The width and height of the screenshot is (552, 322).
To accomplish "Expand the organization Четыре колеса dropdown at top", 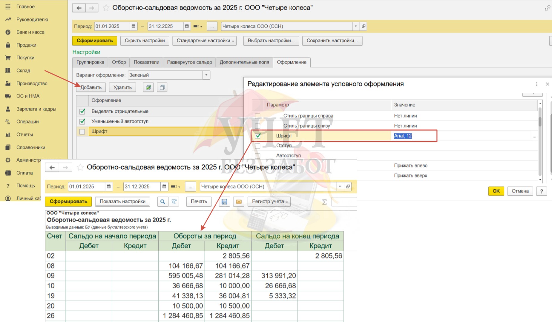I will point(355,26).
